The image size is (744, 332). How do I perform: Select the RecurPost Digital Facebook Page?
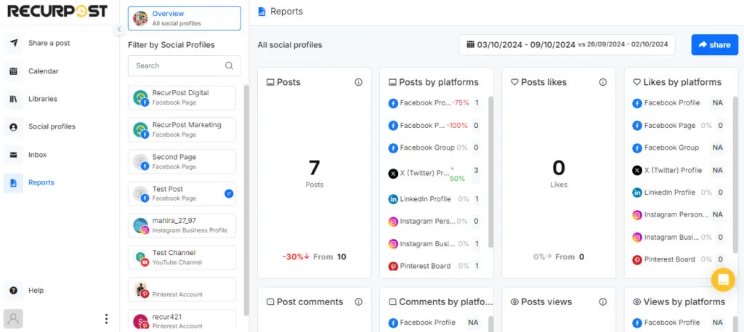(x=182, y=97)
